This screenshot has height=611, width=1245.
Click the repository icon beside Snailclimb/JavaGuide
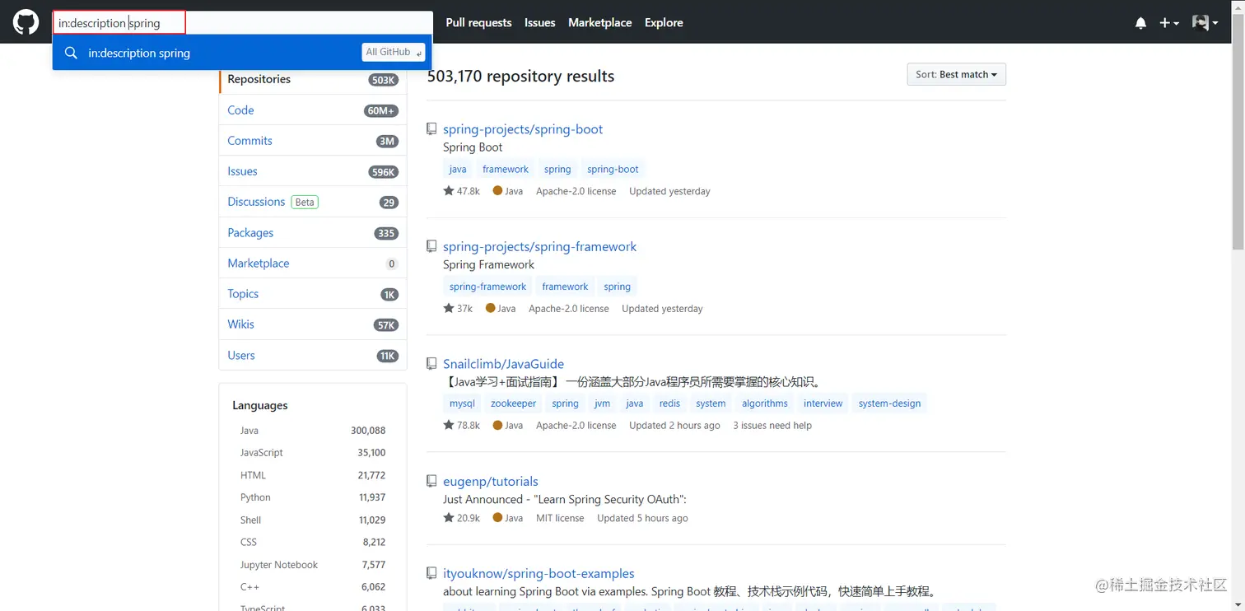pos(431,363)
